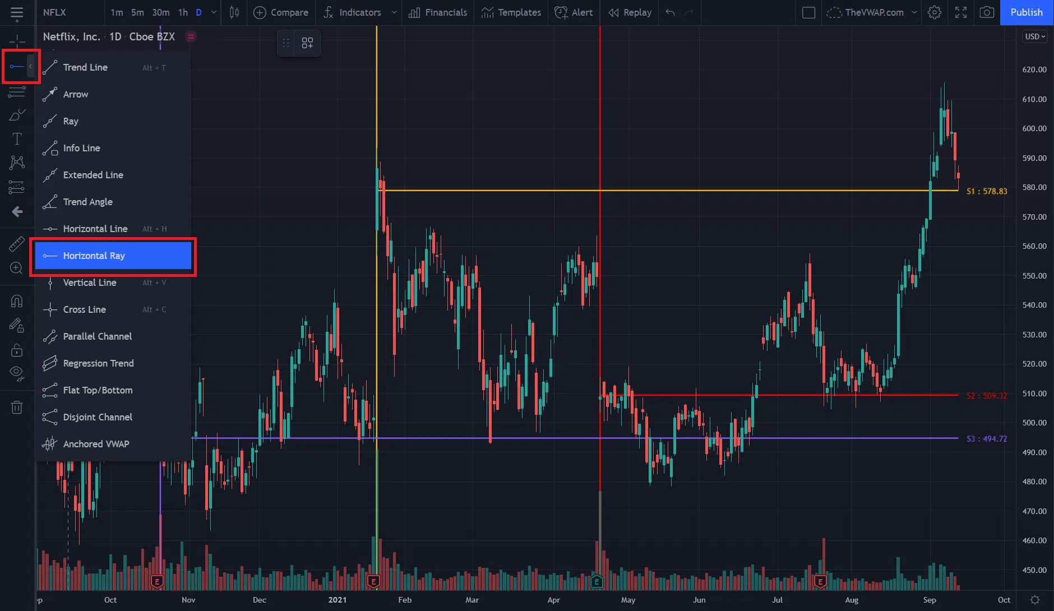
Task: Choose Parallel Channel tool
Action: [x=113, y=336]
